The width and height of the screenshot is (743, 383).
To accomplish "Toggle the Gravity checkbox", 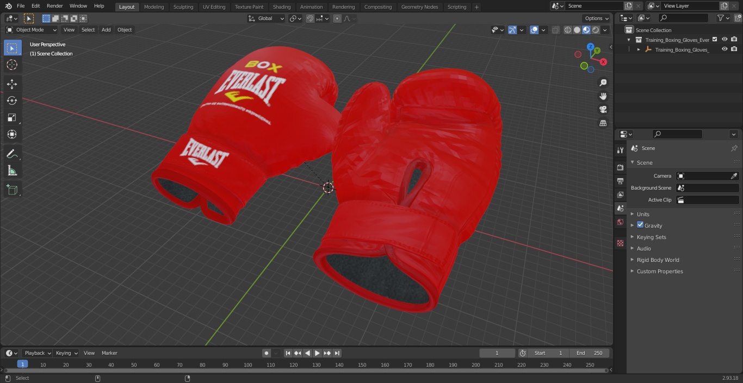I will coord(640,225).
